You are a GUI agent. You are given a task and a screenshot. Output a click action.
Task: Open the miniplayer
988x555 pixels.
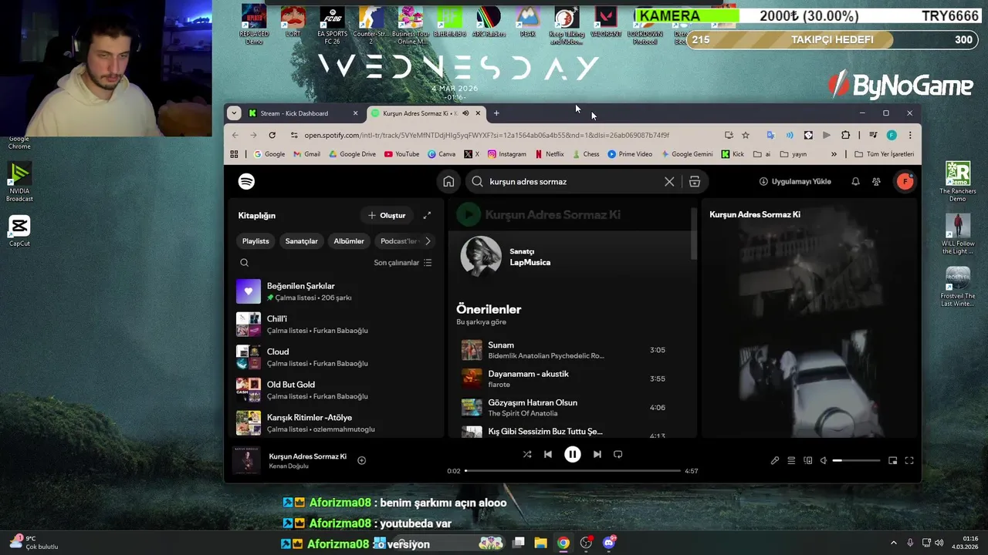[893, 461]
